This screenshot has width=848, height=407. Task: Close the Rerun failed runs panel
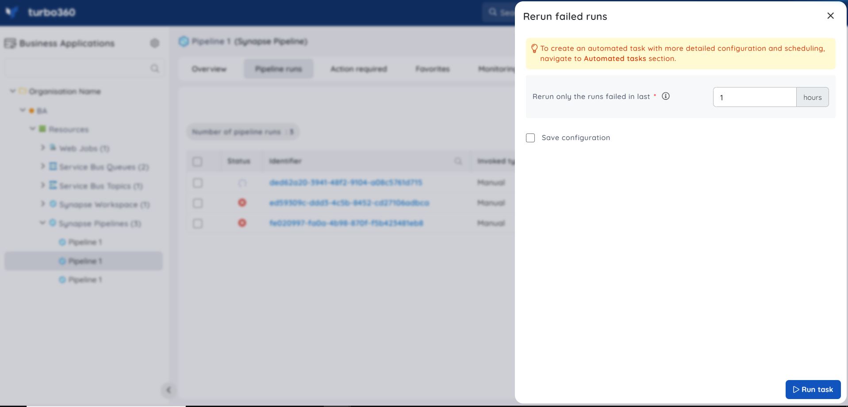click(x=830, y=16)
